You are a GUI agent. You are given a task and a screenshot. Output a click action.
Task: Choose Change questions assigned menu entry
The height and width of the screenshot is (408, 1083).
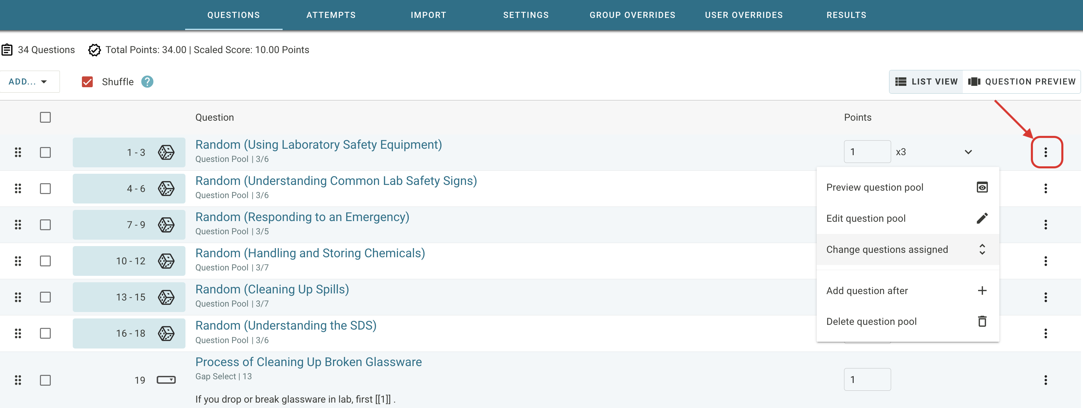coord(887,249)
